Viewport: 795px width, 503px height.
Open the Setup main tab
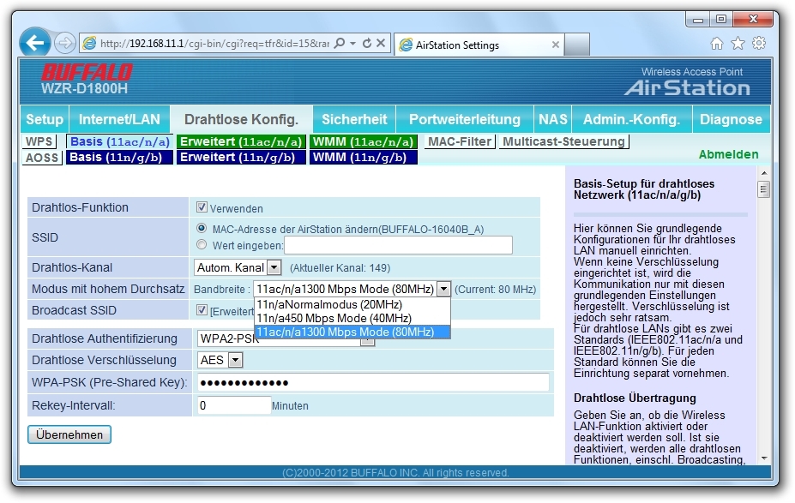click(45, 119)
